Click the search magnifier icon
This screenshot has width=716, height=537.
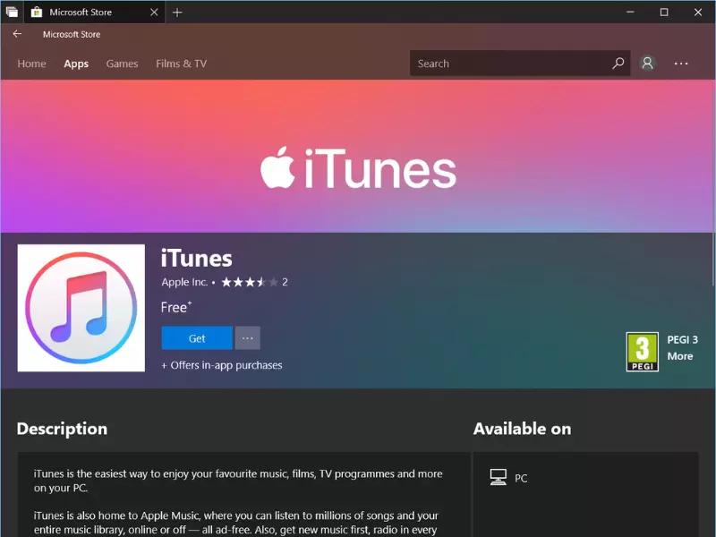pyautogui.click(x=618, y=63)
